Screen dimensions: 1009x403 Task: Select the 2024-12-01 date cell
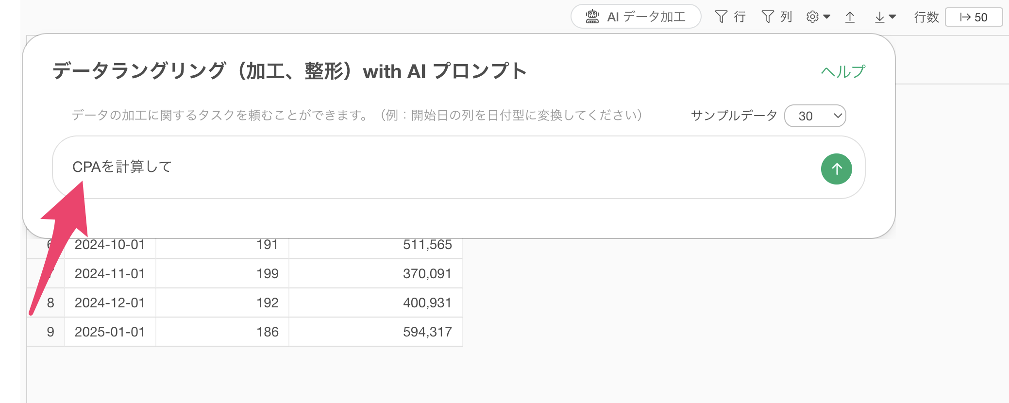(x=110, y=303)
